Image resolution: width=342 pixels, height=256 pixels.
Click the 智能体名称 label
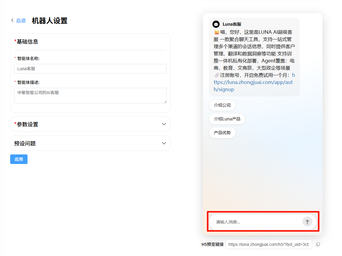click(x=28, y=58)
